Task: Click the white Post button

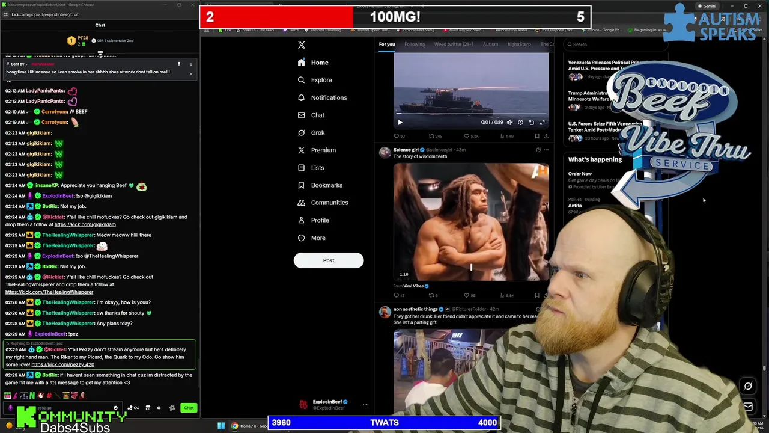Action: click(x=329, y=260)
